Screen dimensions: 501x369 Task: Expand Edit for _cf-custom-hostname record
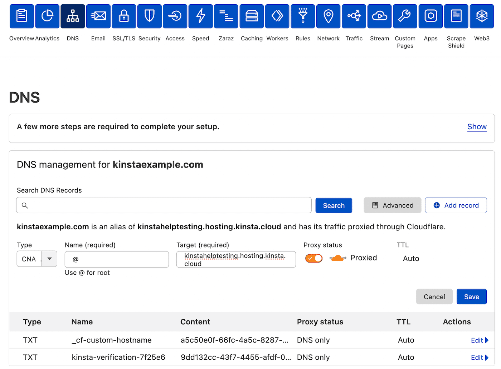(480, 340)
